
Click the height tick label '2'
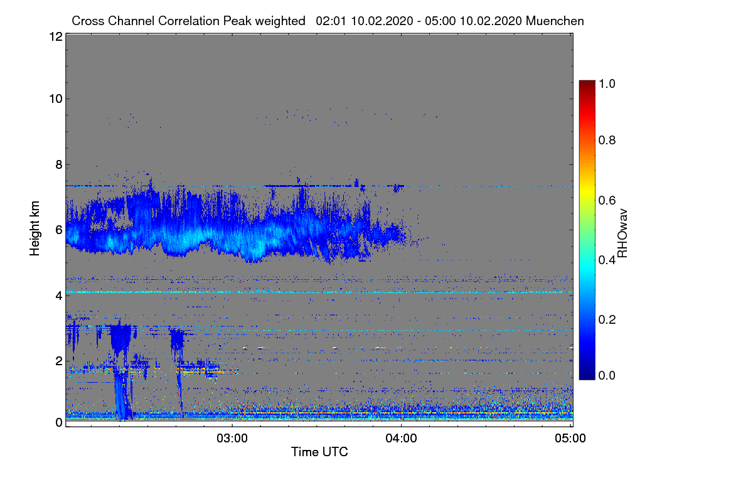click(58, 361)
